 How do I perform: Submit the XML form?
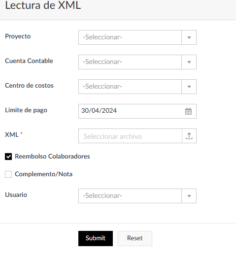pyautogui.click(x=96, y=238)
